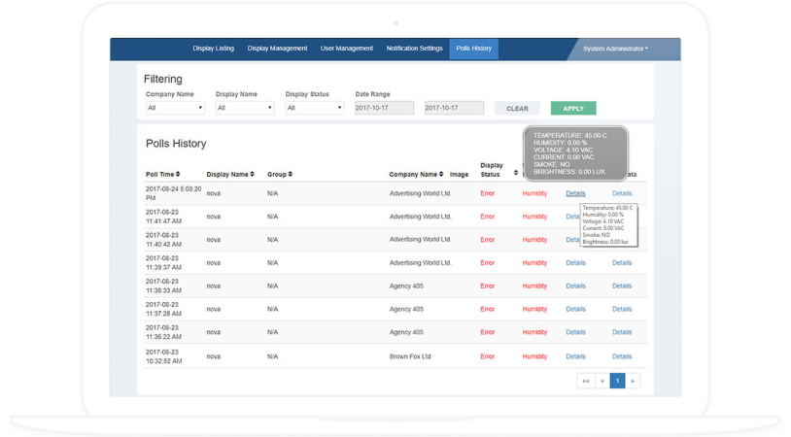Sort polls by the Group column
791x437 pixels.
coord(290,175)
